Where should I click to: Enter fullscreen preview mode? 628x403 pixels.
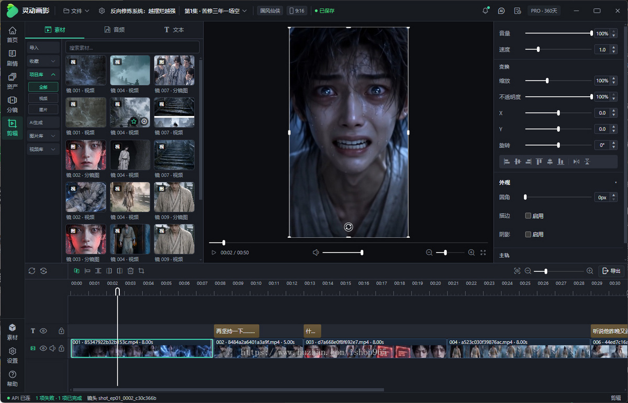pos(483,252)
